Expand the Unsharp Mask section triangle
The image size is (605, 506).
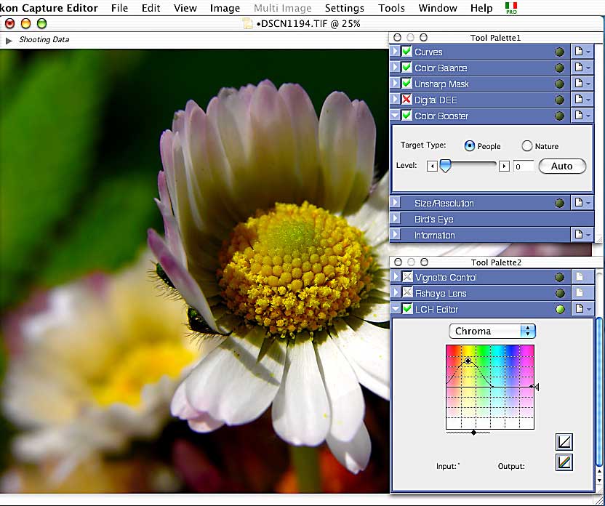click(395, 84)
